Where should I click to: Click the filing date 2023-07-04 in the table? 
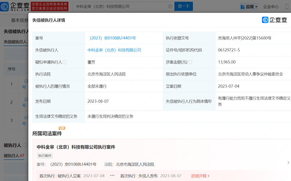tap(229, 86)
